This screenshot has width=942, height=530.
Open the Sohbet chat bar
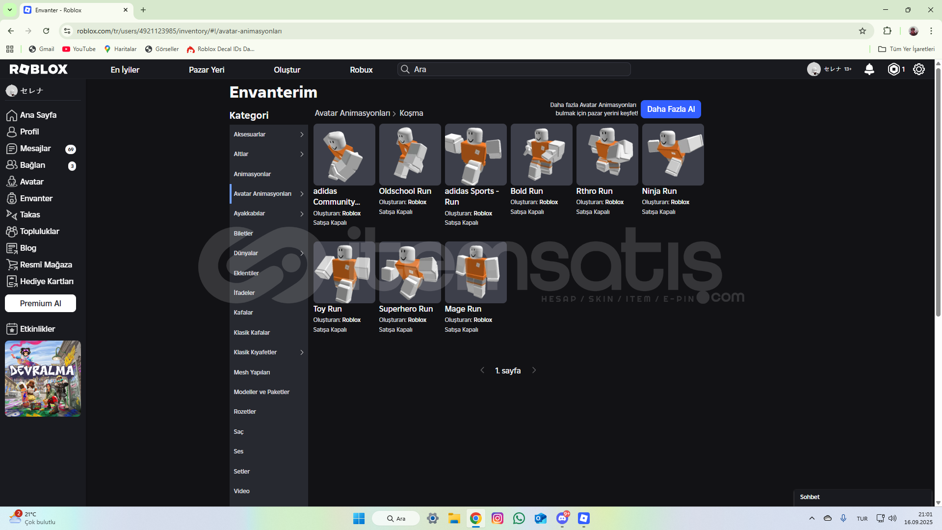(x=863, y=497)
